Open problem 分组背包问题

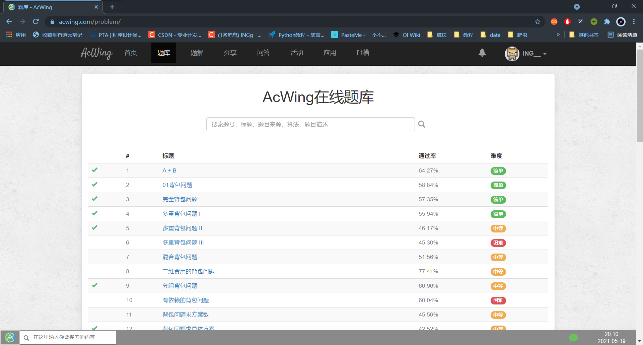[x=180, y=286]
